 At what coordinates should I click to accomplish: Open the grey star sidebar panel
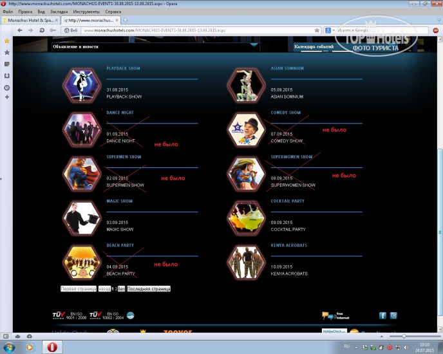(7, 53)
